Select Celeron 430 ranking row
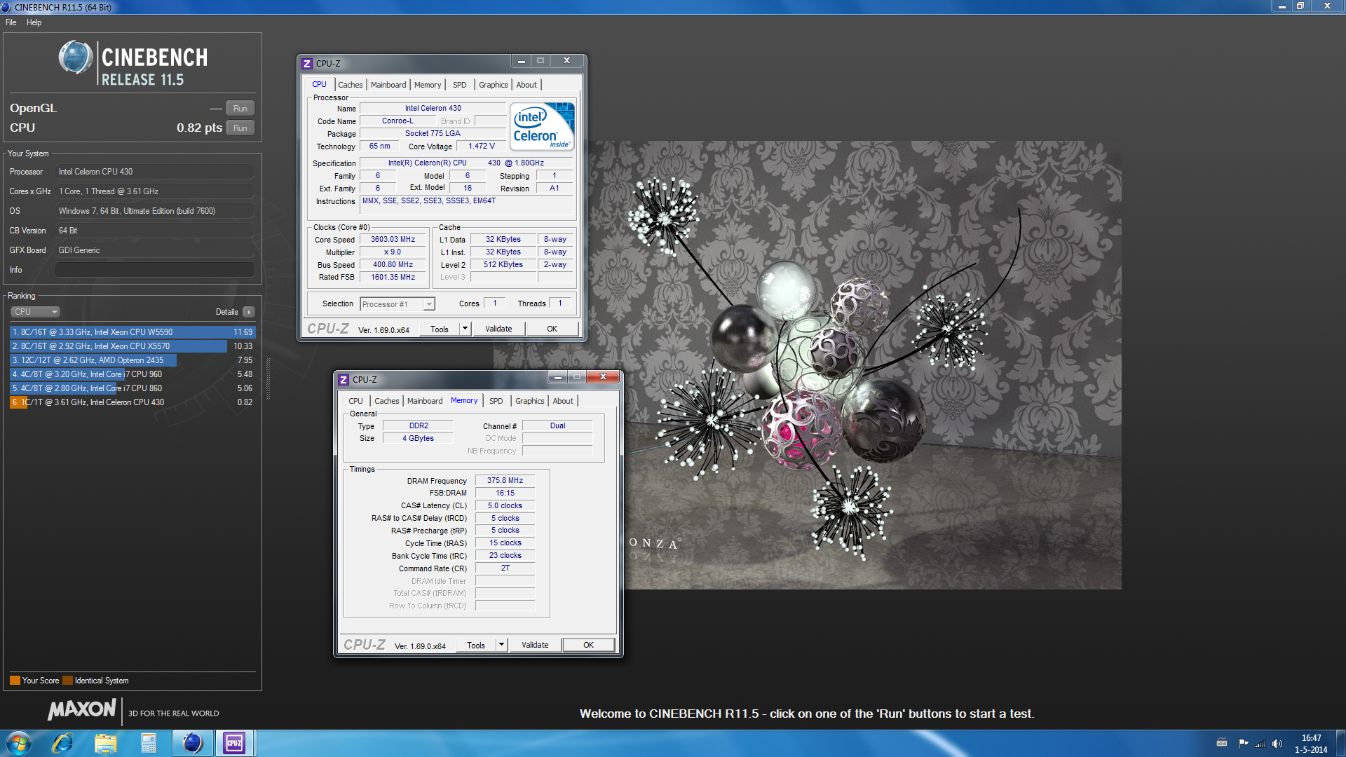Screen dimensions: 1346x757 [x=132, y=402]
